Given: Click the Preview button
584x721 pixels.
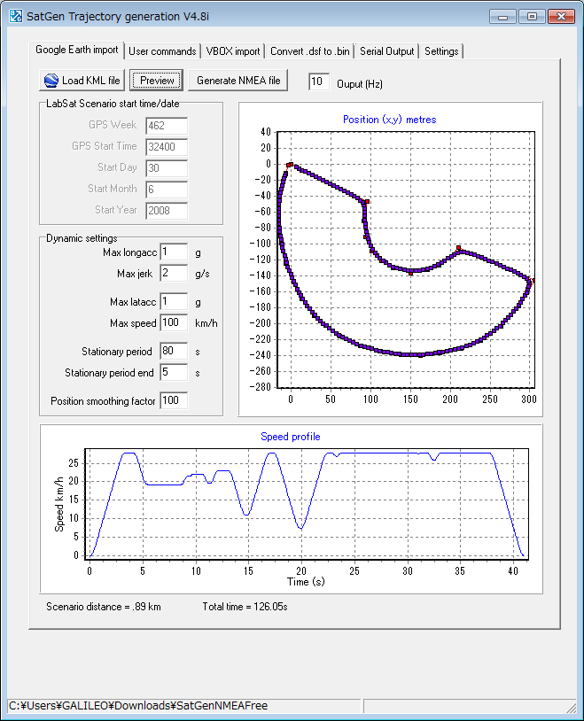Looking at the screenshot, I should point(157,81).
